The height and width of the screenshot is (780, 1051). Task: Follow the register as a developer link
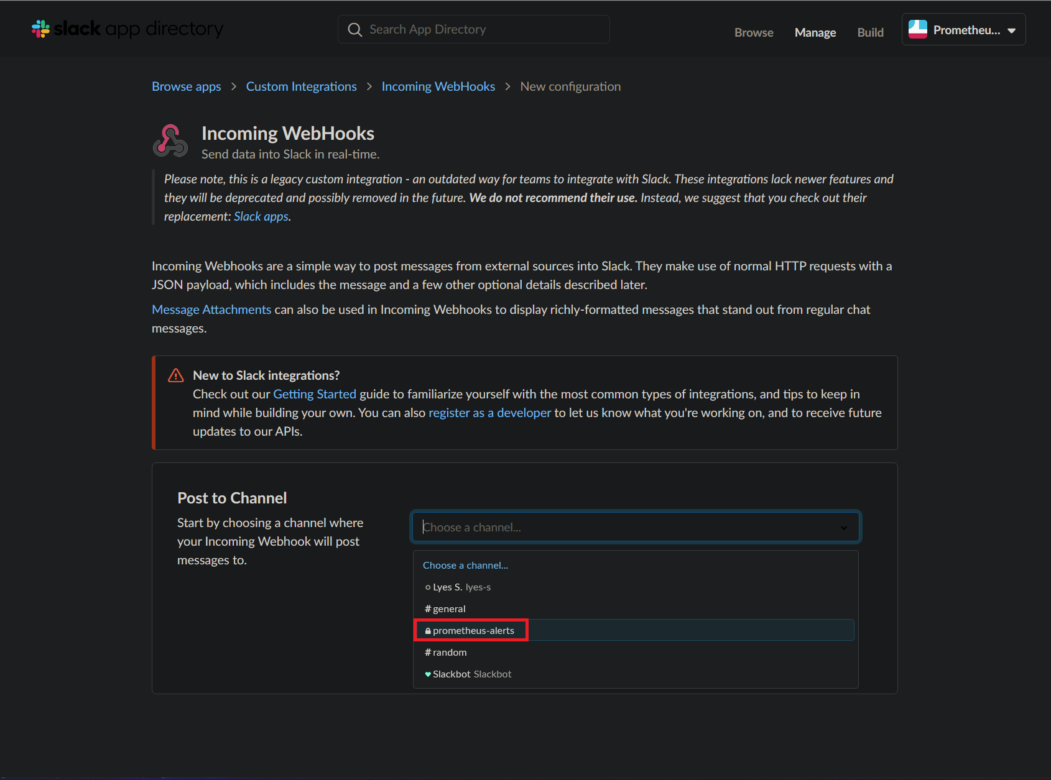click(490, 413)
